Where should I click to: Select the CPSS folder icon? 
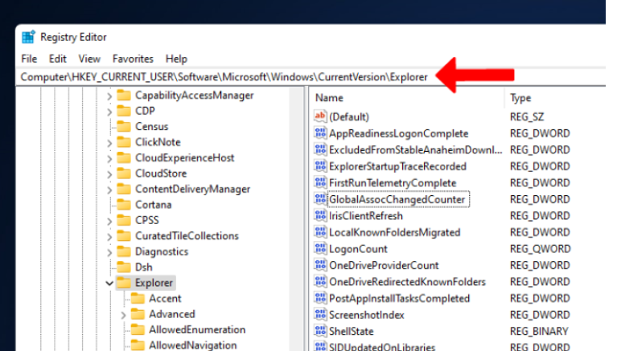coord(124,220)
